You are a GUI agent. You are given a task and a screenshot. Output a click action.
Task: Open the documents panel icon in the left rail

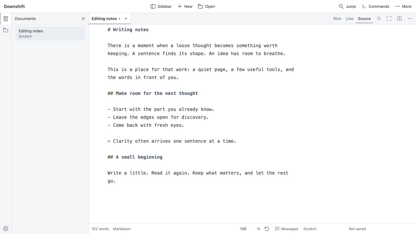coord(6,19)
